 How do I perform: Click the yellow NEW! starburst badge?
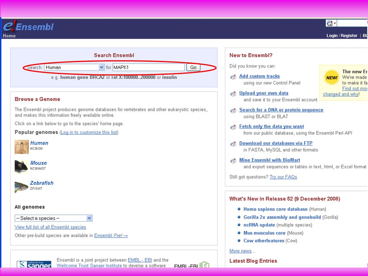tap(332, 77)
